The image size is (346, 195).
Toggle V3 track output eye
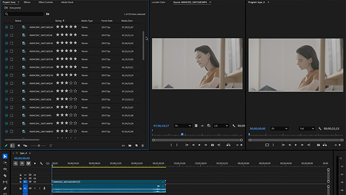coord(35,175)
